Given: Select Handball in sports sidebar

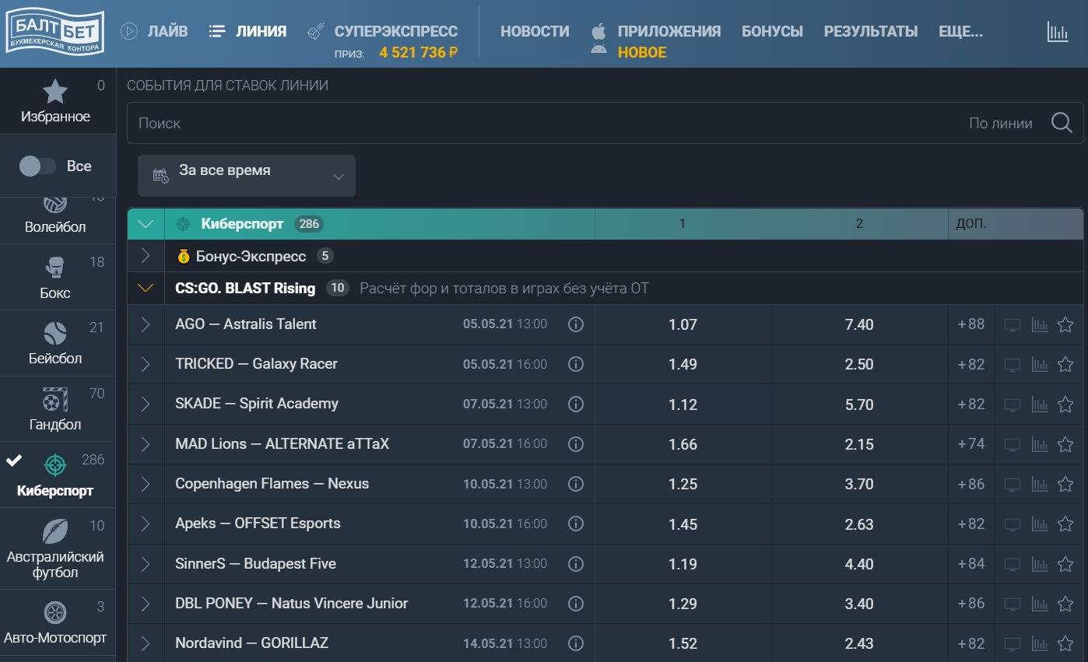Looking at the screenshot, I should (x=55, y=409).
